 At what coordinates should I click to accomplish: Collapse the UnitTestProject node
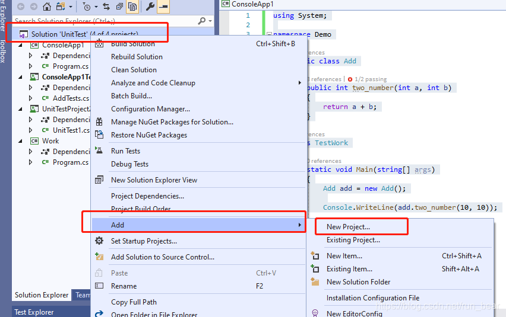click(20, 109)
